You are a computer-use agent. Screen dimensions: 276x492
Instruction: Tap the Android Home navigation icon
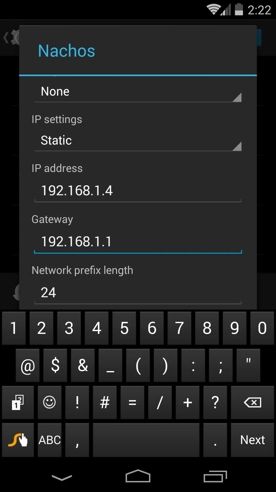click(x=138, y=476)
